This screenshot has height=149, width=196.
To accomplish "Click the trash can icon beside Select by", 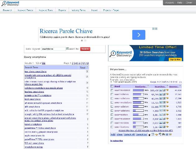I will tap(149, 135).
